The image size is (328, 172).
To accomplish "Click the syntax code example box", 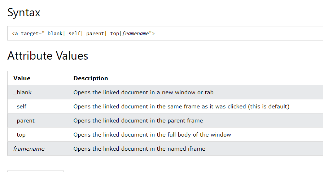I will [x=165, y=33].
